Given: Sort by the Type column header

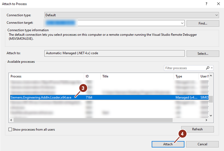Looking at the screenshot, I should click(186, 76).
